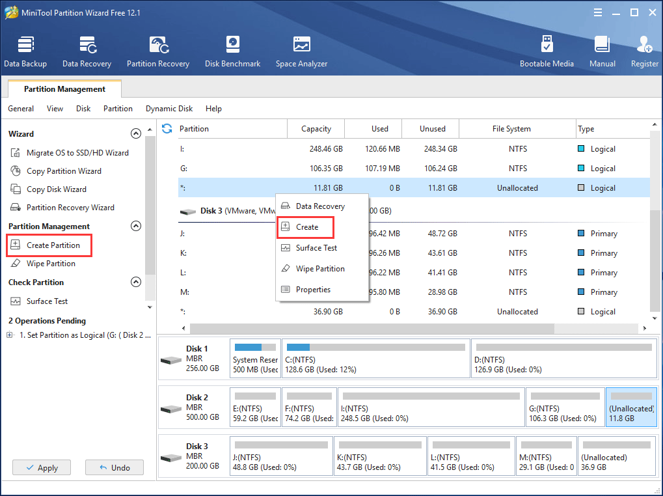
Task: Start Migrate OS to SSD/HD Wizard
Action: coord(70,153)
